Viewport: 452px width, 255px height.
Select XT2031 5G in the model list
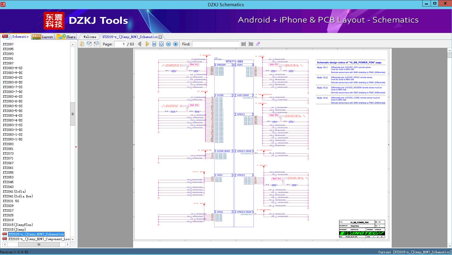pyautogui.click(x=11, y=201)
